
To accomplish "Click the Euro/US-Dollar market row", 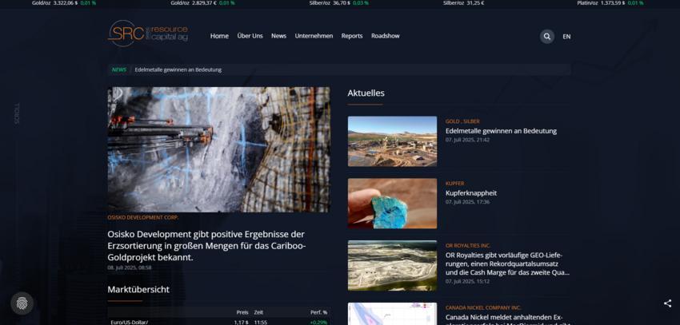I will pos(218,322).
